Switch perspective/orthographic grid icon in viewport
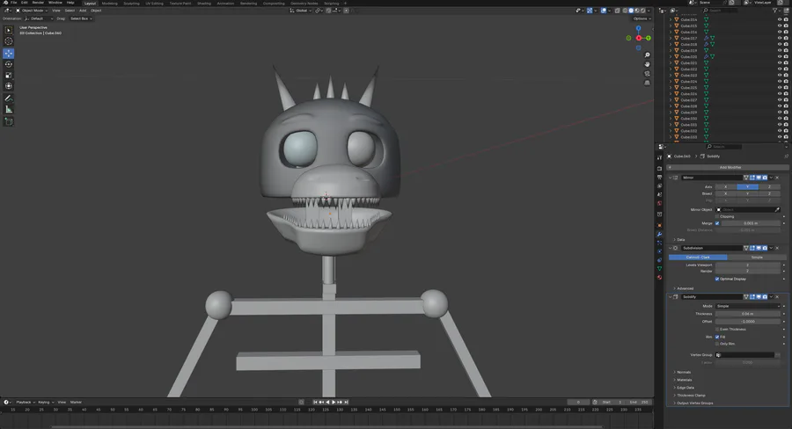 (x=647, y=83)
